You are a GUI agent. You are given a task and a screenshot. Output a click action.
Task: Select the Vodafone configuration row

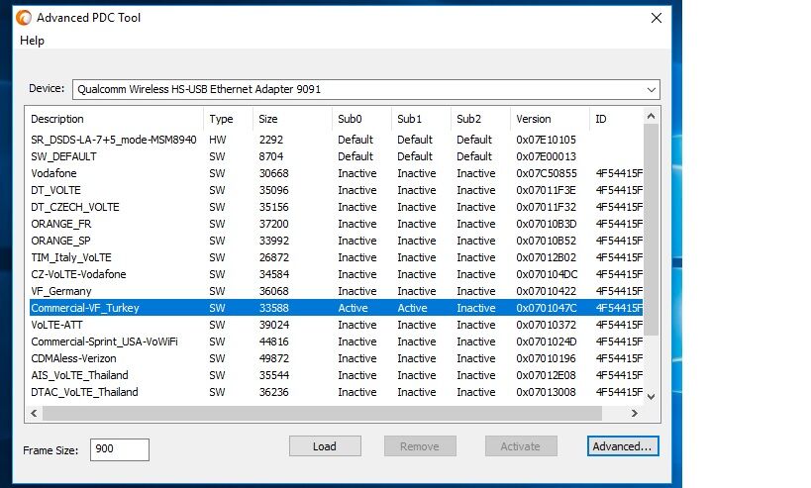point(336,173)
